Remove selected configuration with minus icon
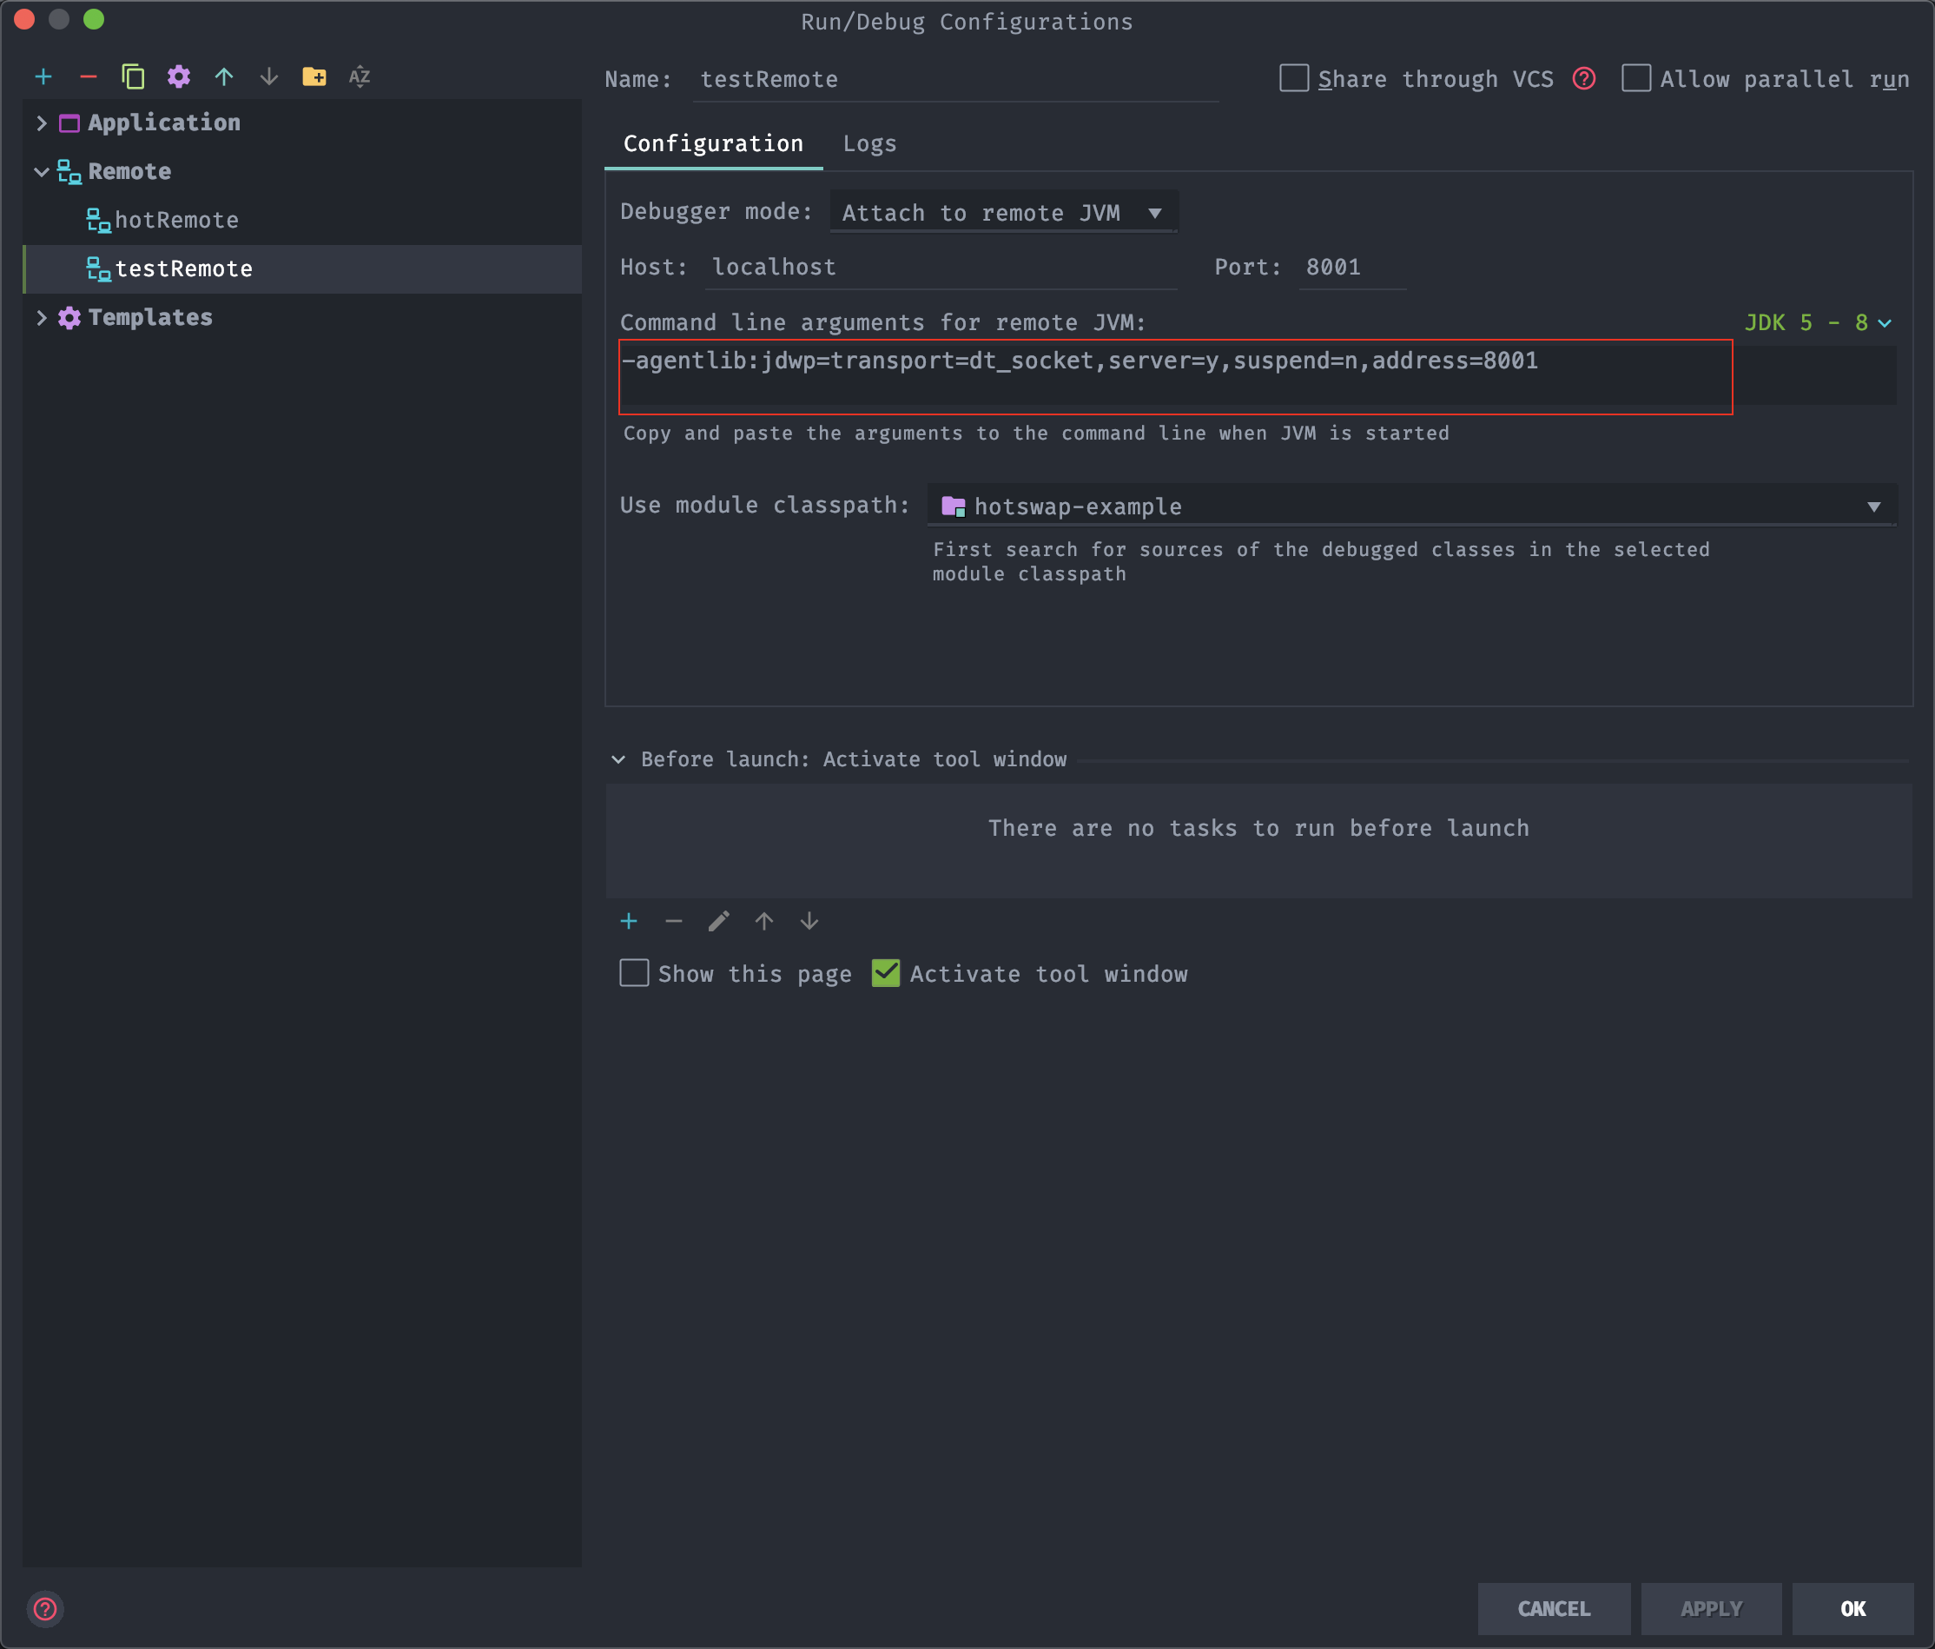 click(x=89, y=76)
